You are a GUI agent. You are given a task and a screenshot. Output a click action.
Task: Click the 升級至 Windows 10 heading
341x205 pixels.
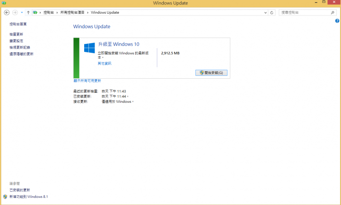119,44
